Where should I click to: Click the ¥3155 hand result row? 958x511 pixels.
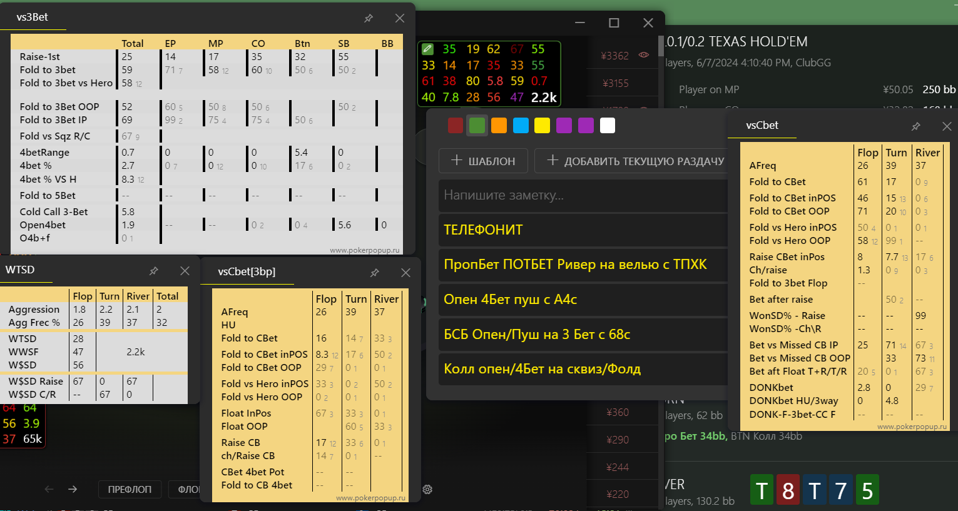point(623,83)
